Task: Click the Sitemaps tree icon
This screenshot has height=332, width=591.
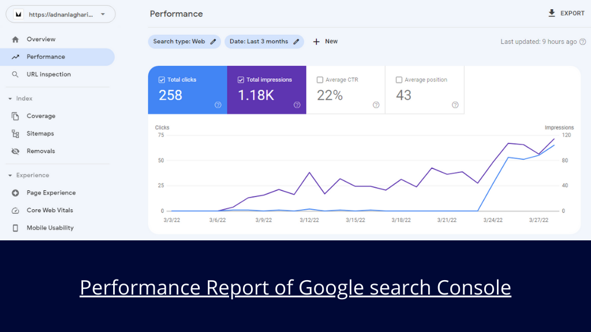Action: pyautogui.click(x=15, y=134)
